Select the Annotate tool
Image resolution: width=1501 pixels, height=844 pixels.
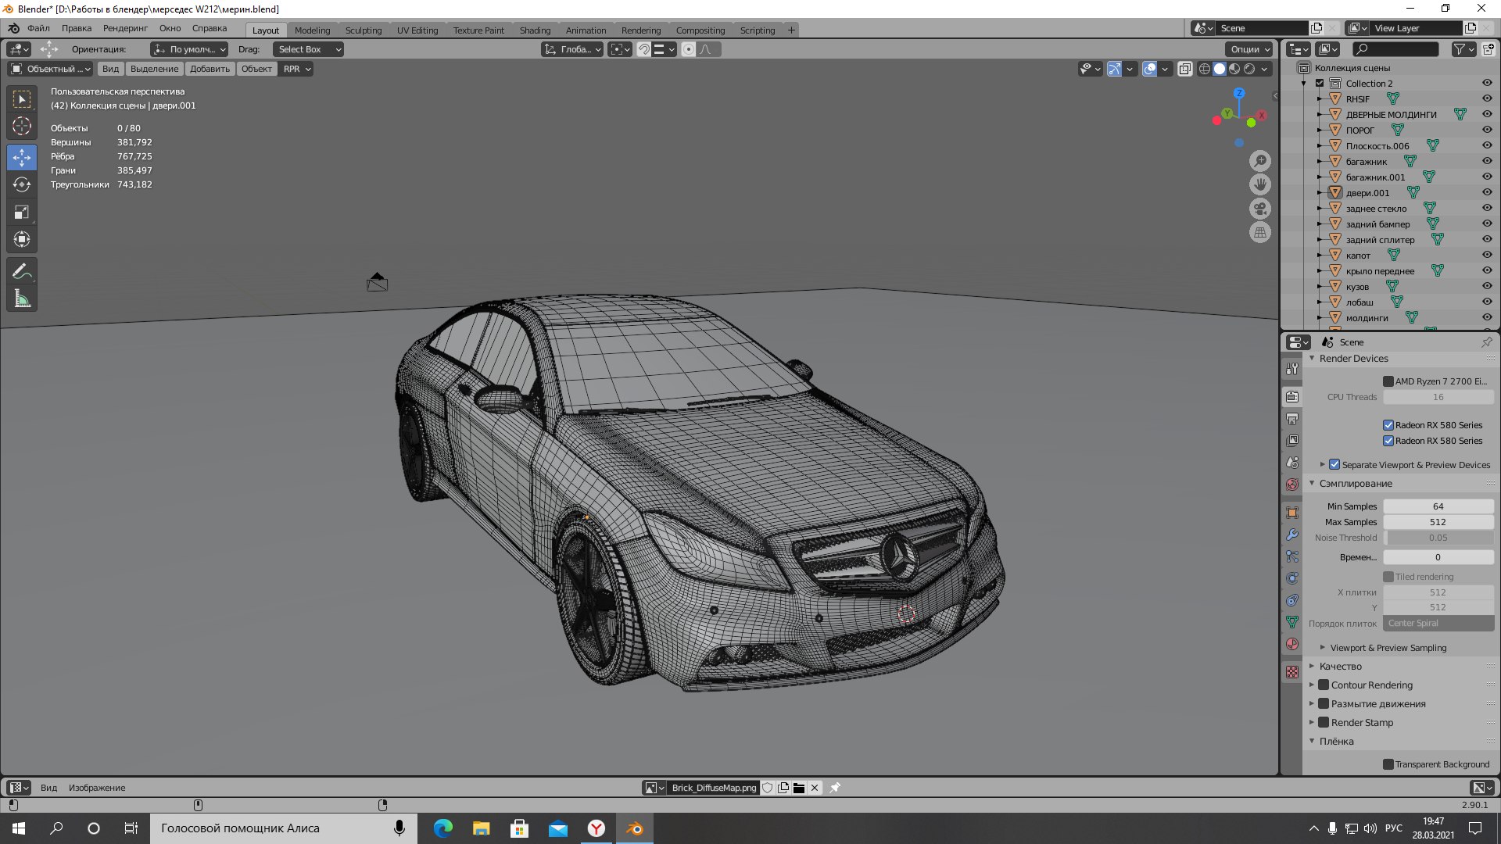coord(22,271)
